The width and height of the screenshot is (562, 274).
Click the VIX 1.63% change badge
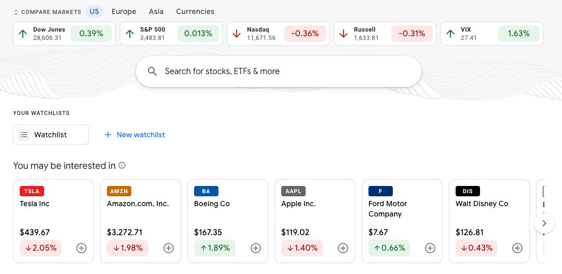click(518, 34)
